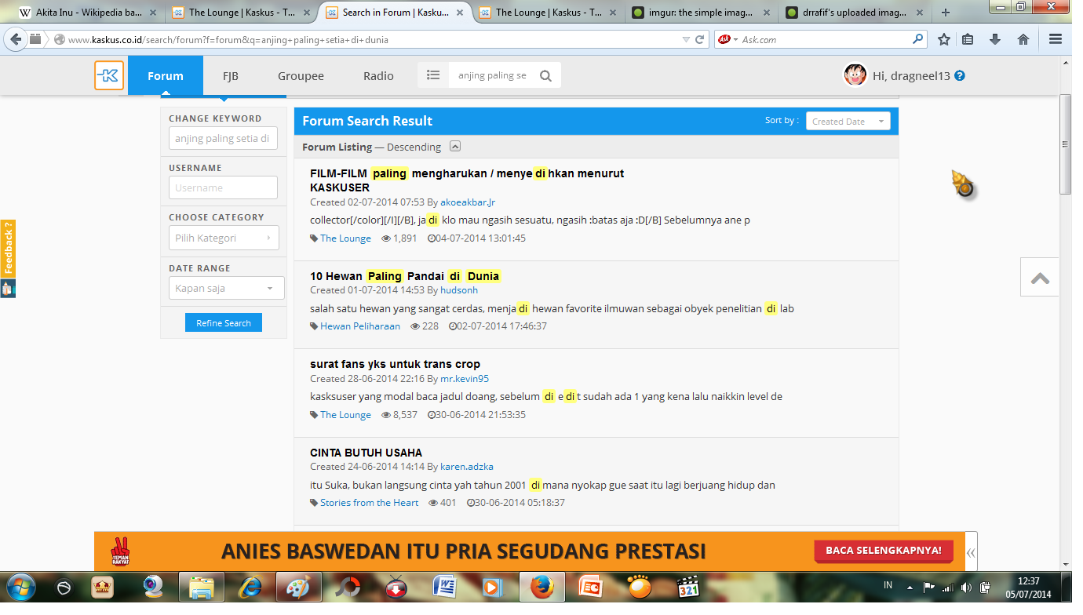The image size is (1083, 615).
Task: Click the Kaskus logo icon
Action: 109,75
